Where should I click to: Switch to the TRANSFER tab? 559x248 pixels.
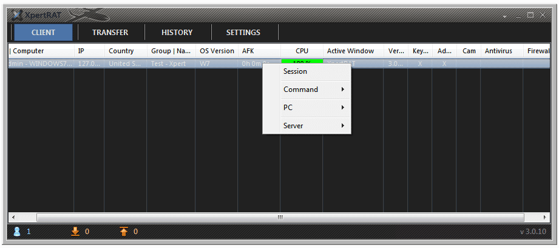(x=110, y=32)
